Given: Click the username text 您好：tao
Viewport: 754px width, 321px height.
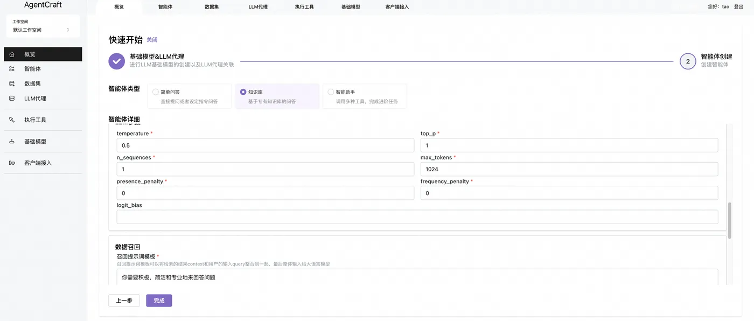Looking at the screenshot, I should tap(718, 7).
